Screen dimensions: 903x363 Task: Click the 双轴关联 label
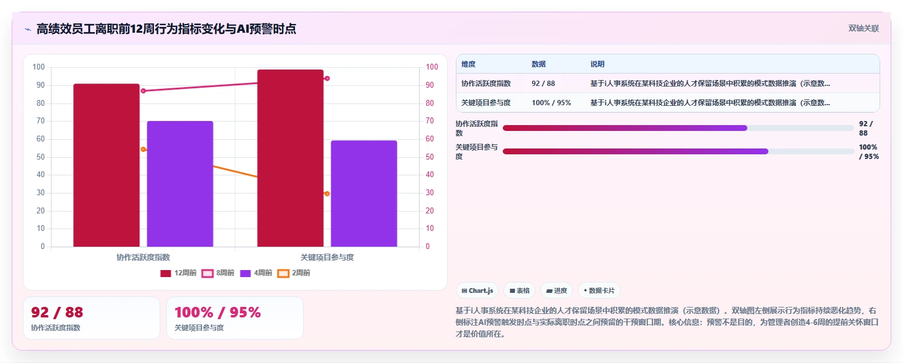point(864,29)
